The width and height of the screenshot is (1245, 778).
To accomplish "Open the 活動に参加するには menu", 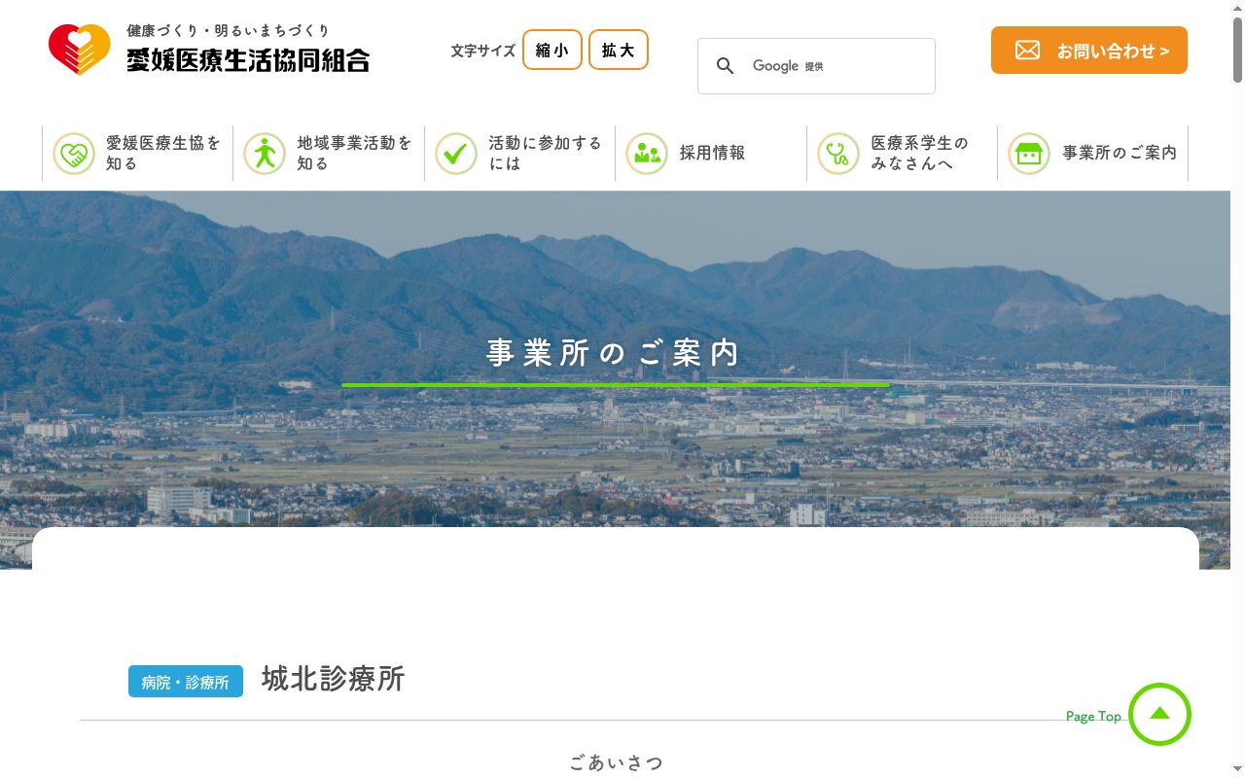I will 519,154.
